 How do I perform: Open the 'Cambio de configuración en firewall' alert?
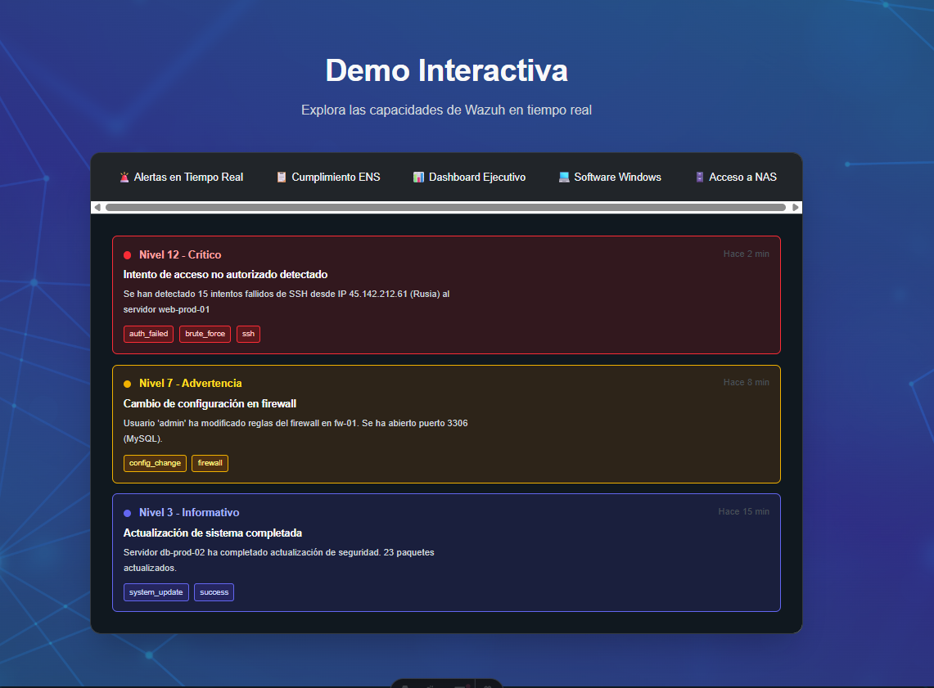(x=210, y=403)
